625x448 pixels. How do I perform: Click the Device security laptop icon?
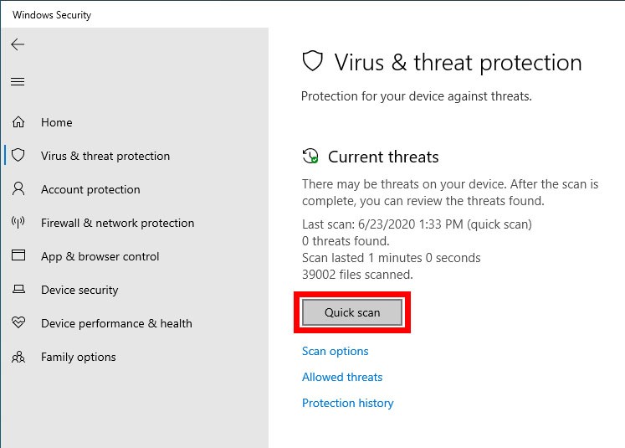18,290
